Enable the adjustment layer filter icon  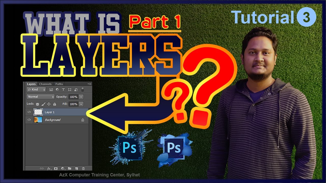(57, 89)
